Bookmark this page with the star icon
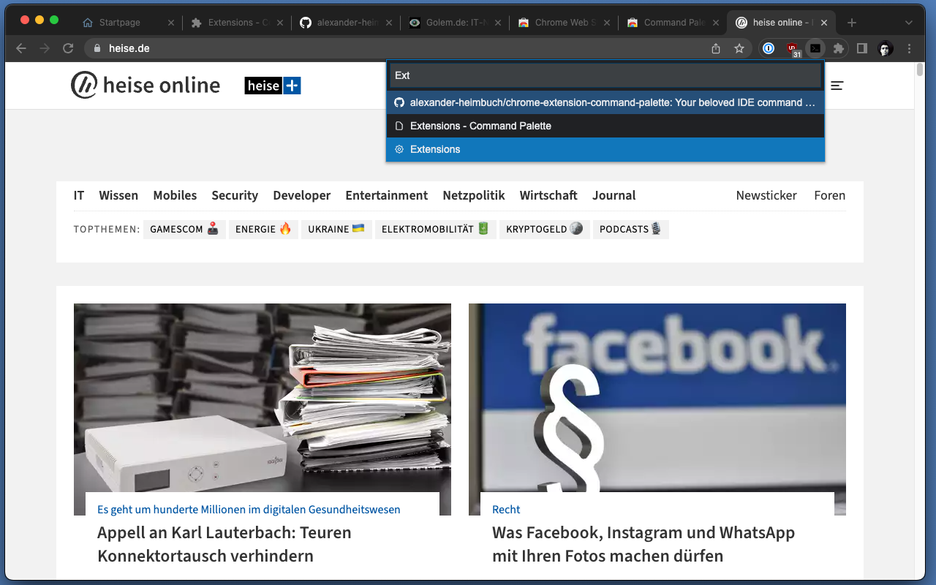The height and width of the screenshot is (585, 936). click(x=739, y=48)
